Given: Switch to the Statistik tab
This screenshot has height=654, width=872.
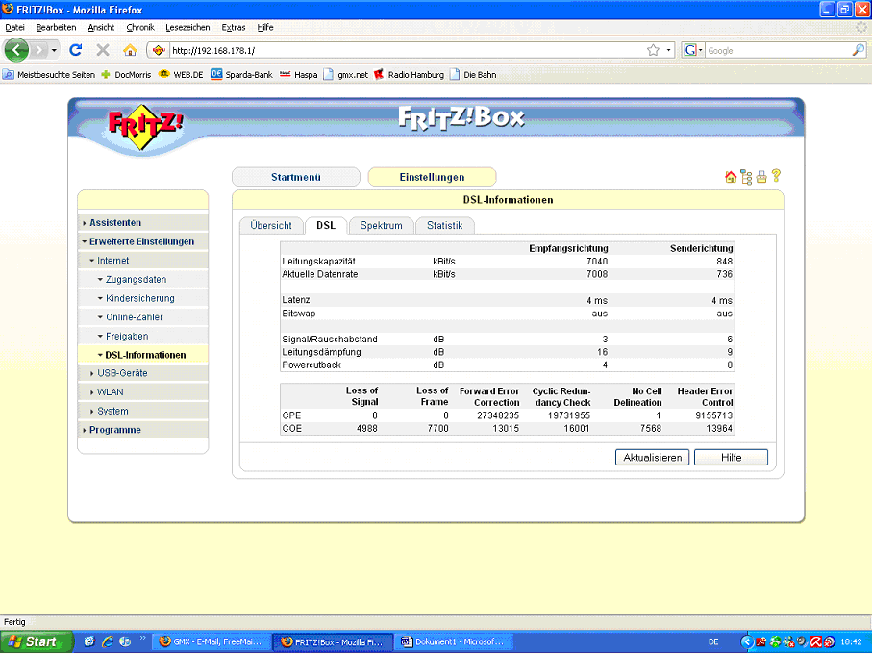Looking at the screenshot, I should (444, 225).
